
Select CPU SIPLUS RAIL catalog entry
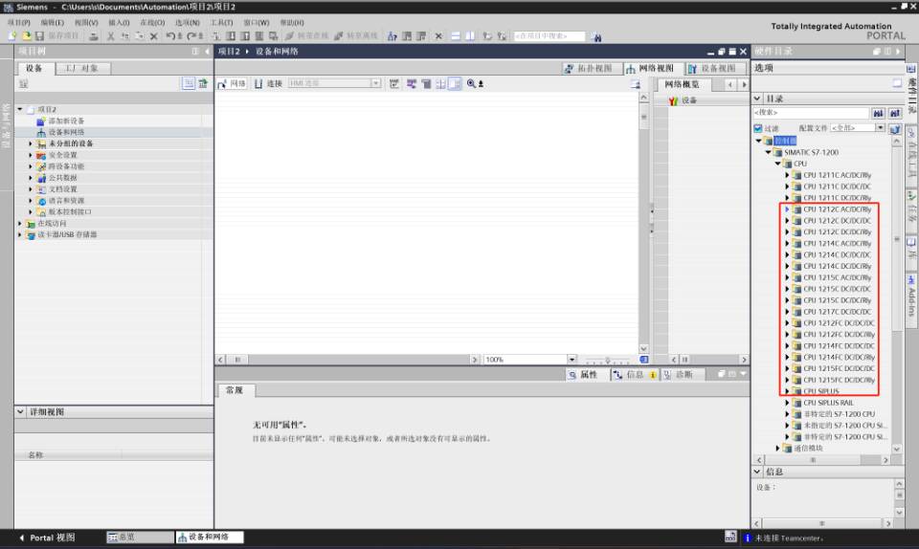coord(828,403)
